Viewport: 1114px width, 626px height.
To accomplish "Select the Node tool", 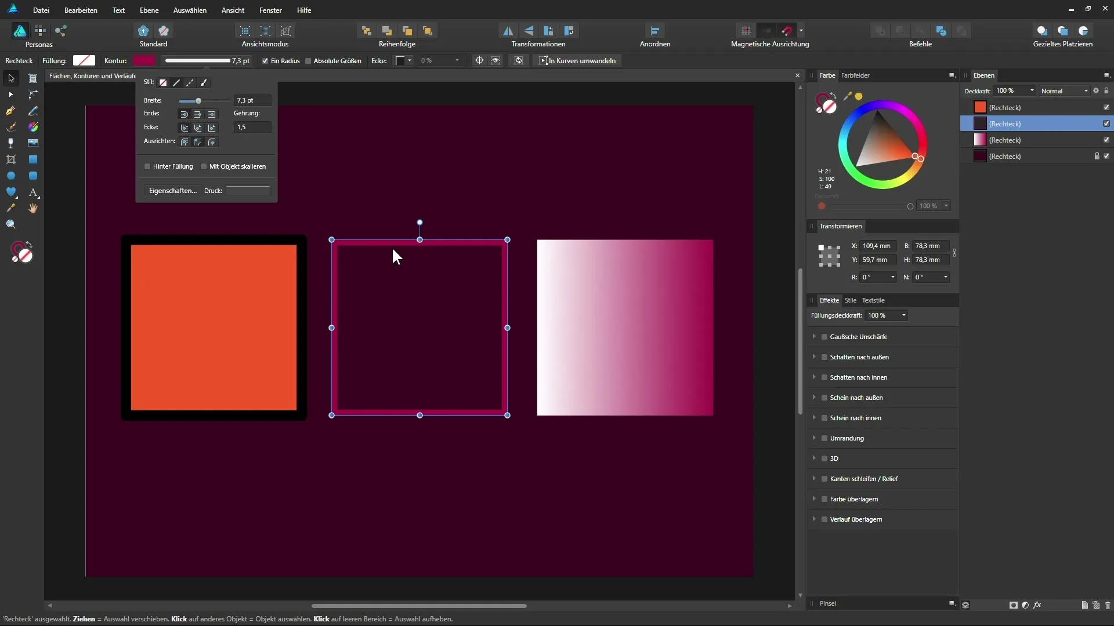I will 11,94.
